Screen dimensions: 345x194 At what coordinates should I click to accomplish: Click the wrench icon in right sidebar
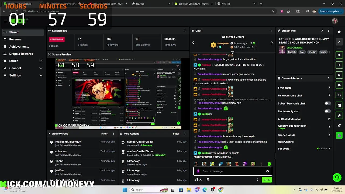(339, 115)
